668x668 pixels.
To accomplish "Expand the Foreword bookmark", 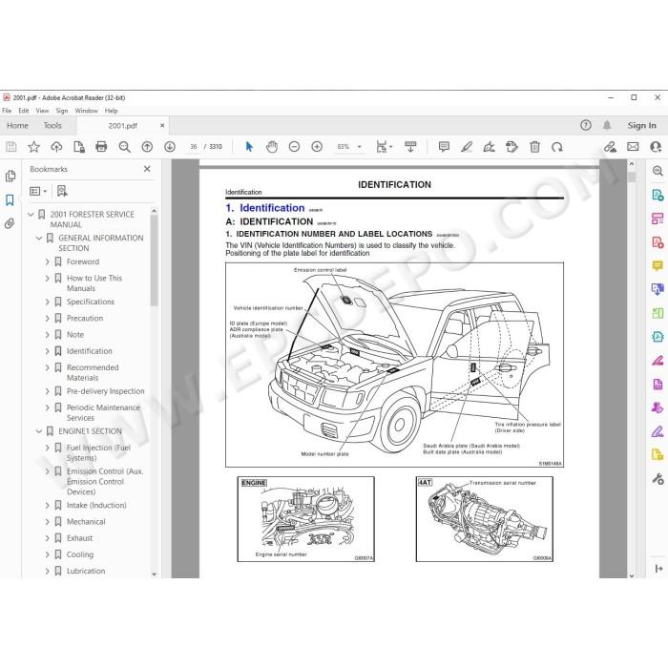I will pos(48,261).
